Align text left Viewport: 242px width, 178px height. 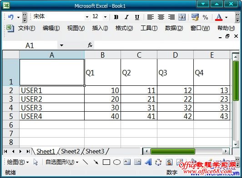(x=150, y=17)
